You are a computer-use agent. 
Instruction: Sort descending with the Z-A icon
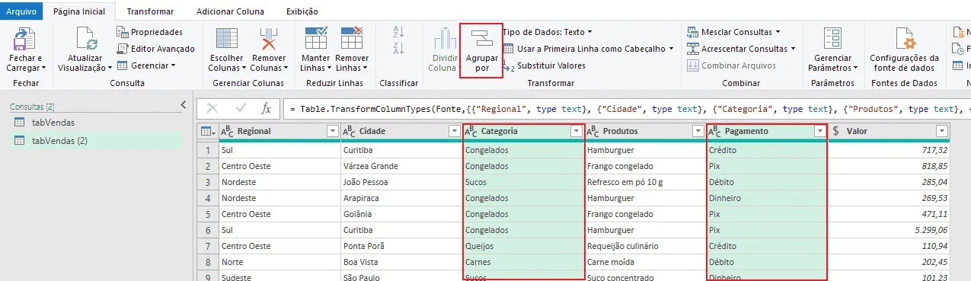coord(398,49)
